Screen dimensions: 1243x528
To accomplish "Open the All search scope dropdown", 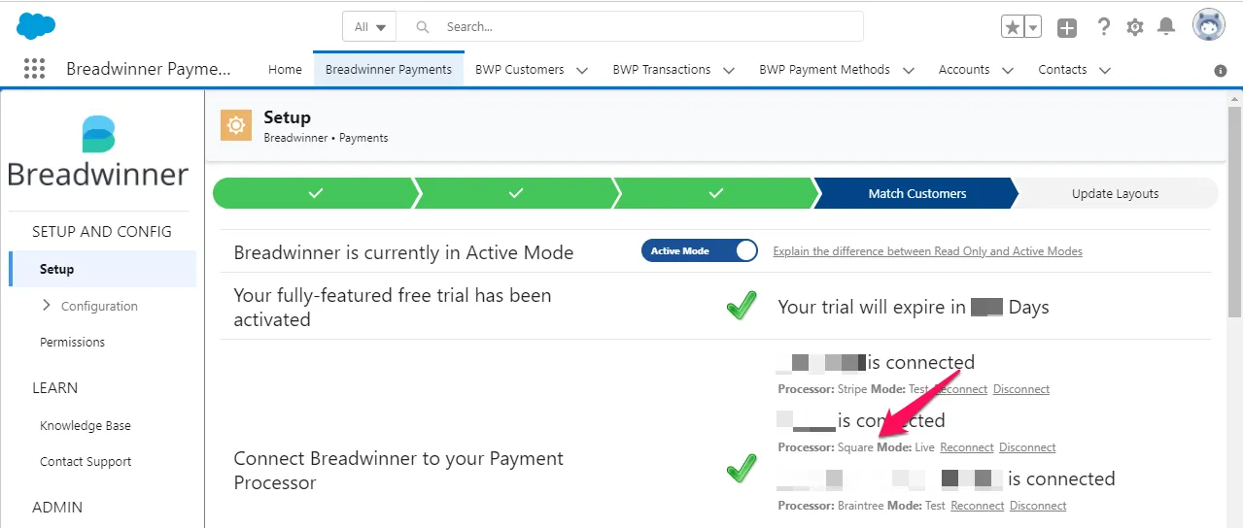I will click(369, 27).
